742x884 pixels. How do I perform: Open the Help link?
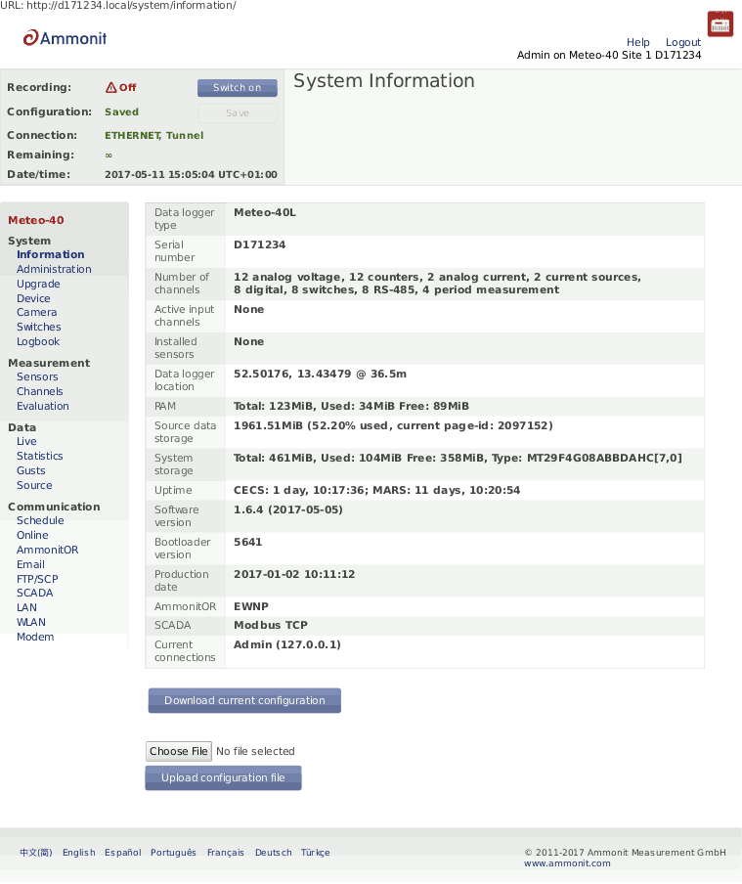[x=637, y=42]
